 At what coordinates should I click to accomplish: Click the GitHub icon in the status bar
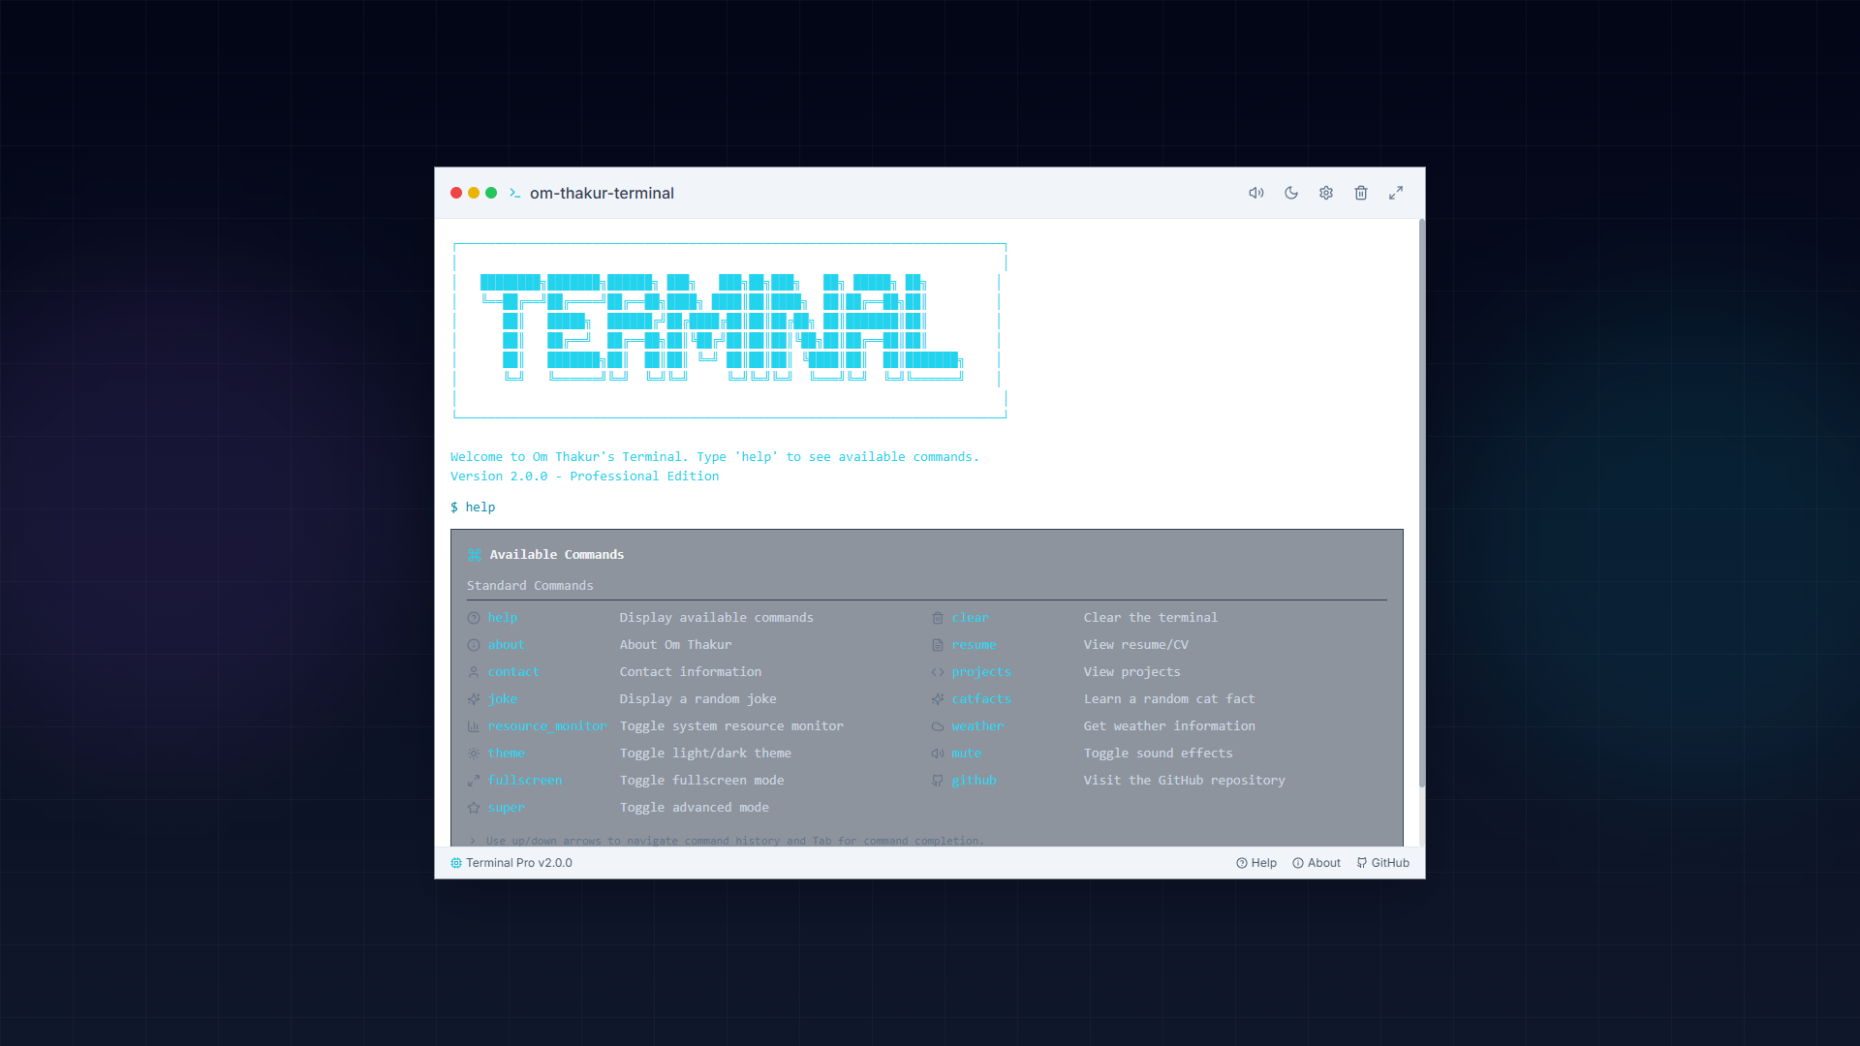click(1382, 862)
